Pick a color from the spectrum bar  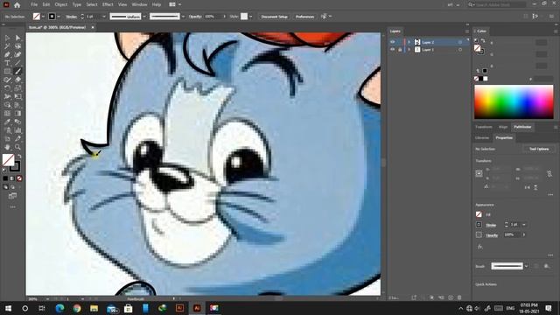pyautogui.click(x=514, y=101)
